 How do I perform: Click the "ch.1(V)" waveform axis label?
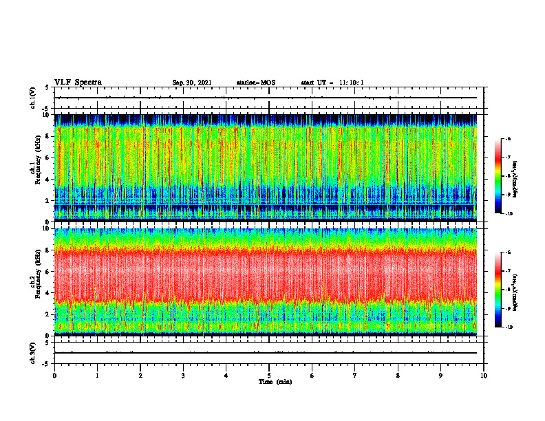(32, 98)
